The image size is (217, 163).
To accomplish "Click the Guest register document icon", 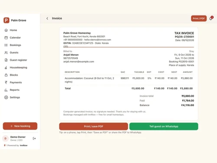I will tap(6, 60).
